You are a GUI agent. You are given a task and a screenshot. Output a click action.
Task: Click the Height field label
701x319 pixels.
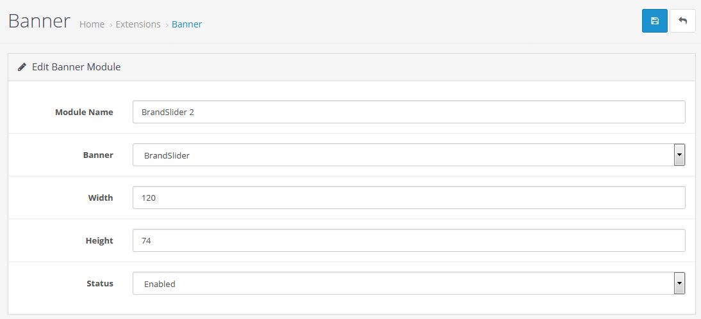tap(99, 240)
